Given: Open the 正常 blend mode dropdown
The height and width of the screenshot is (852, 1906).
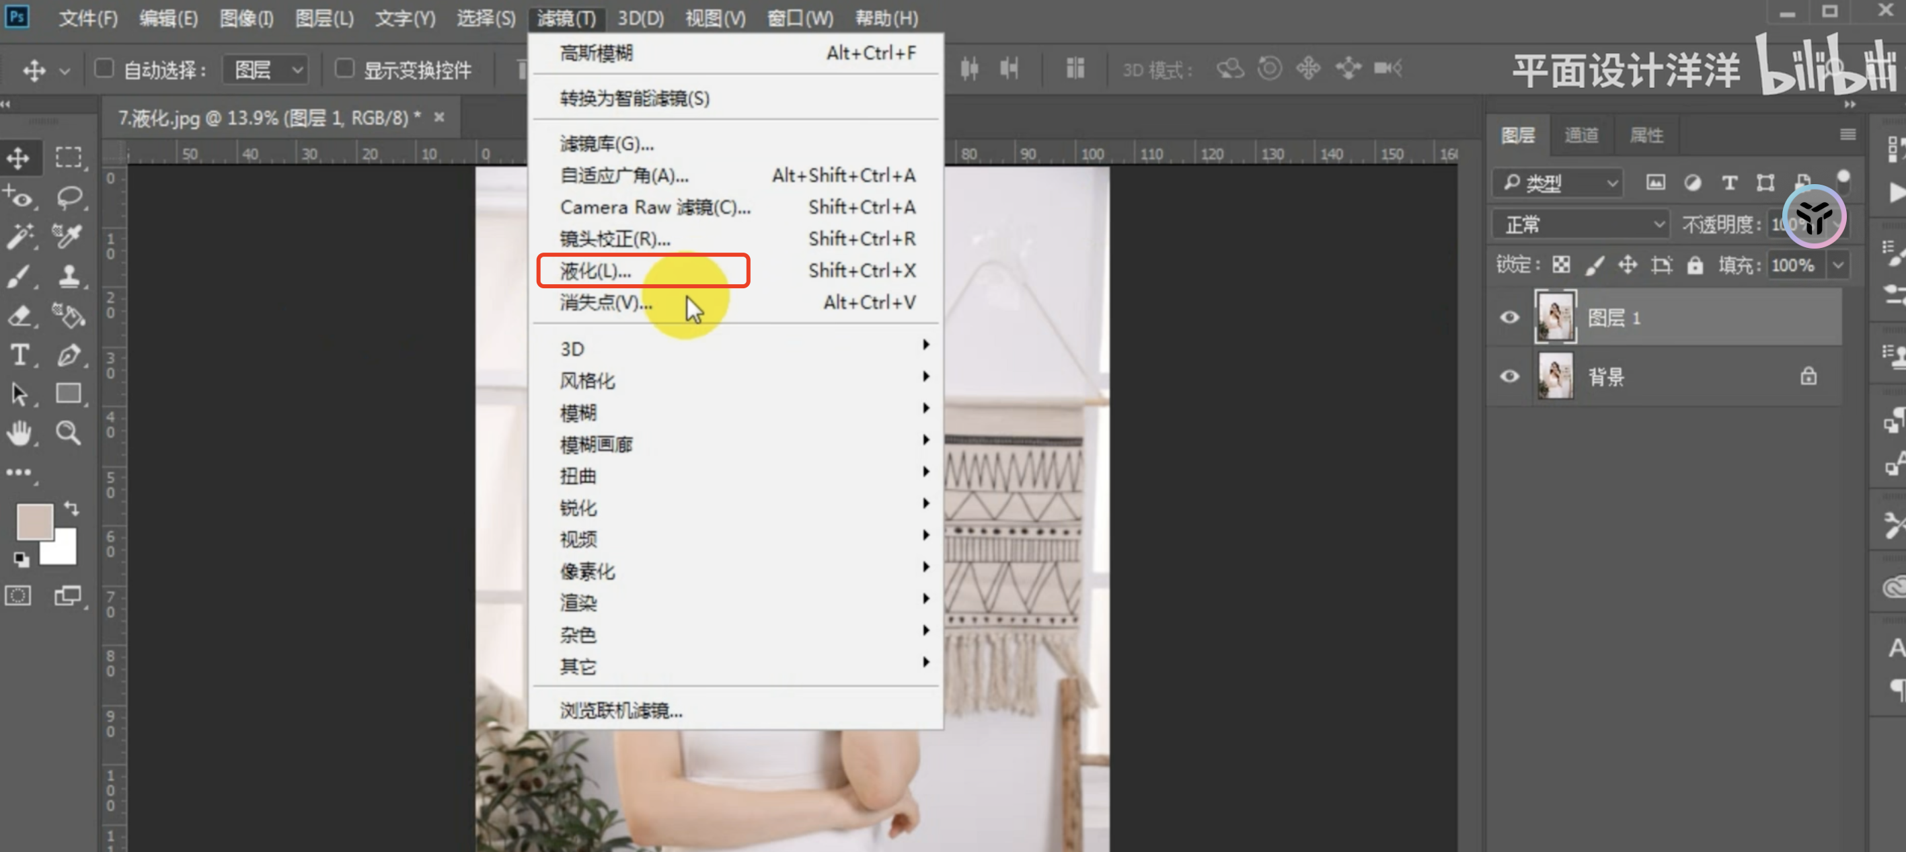Looking at the screenshot, I should coord(1580,224).
